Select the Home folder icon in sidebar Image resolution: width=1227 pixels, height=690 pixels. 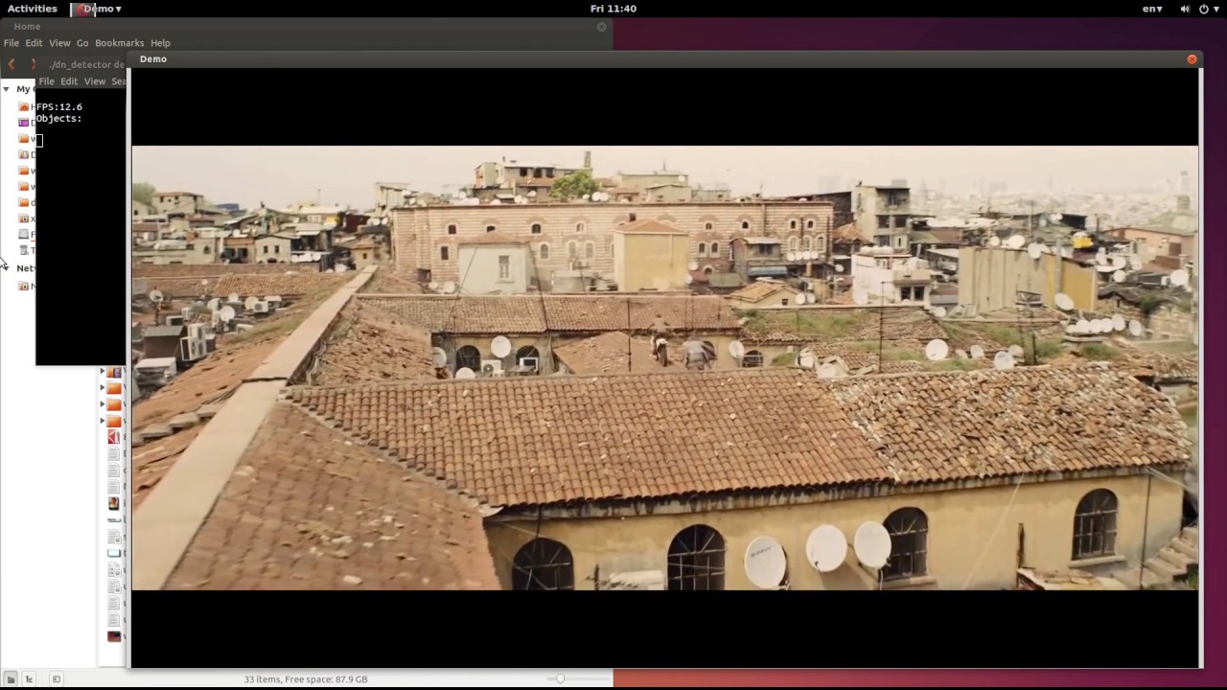pos(24,106)
